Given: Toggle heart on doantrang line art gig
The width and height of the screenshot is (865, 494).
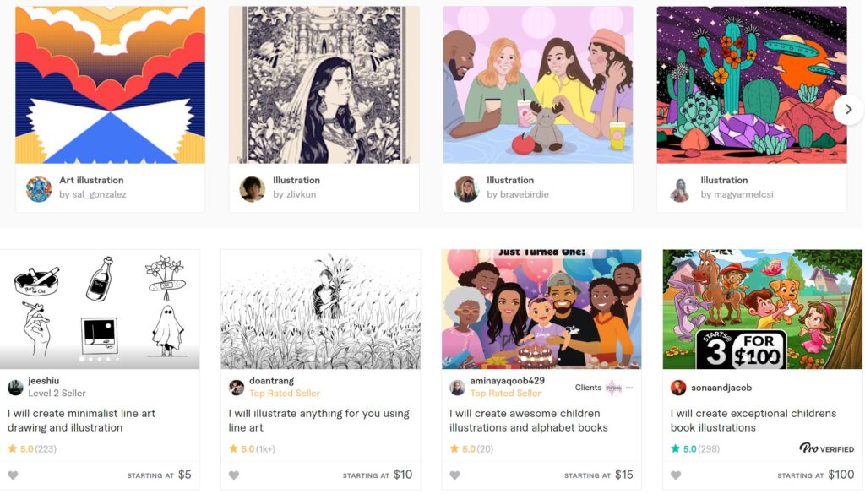Looking at the screenshot, I should click(x=234, y=475).
